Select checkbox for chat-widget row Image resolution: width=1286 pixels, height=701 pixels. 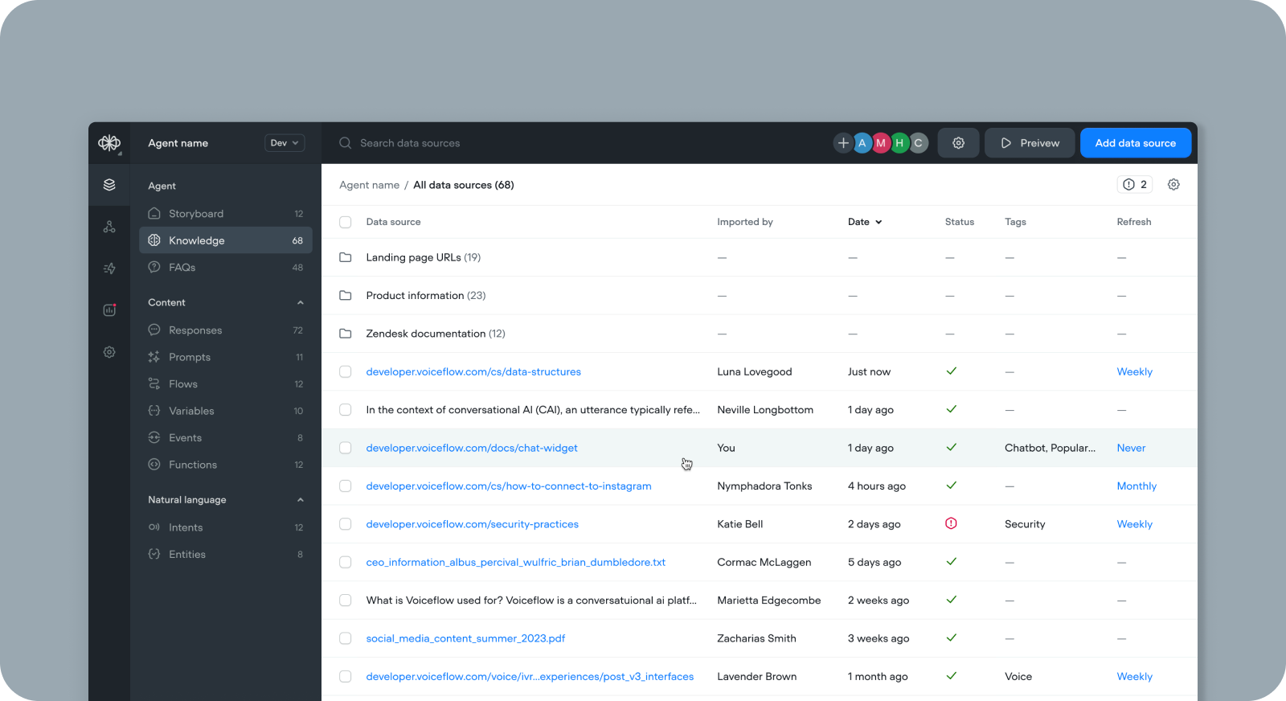coord(346,448)
